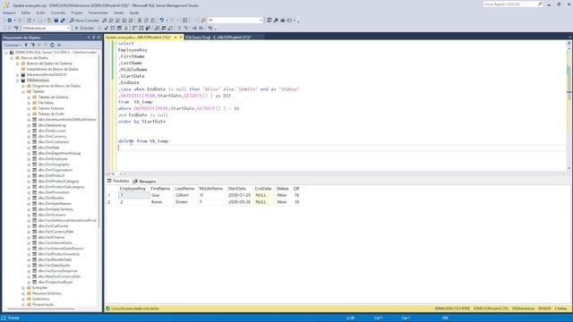Screen dimensions: 573x322
Task: Run the query with Executar
Action: [85, 28]
